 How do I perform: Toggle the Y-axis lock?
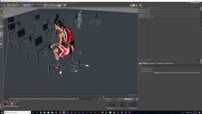[x=27, y=5]
